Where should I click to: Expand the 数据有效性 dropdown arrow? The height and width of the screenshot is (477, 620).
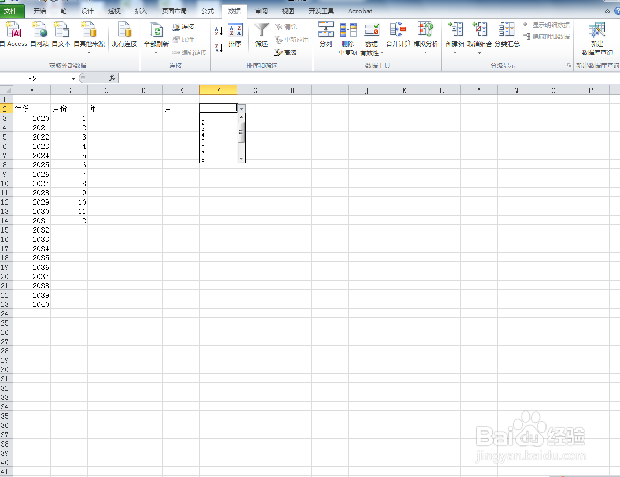point(382,53)
